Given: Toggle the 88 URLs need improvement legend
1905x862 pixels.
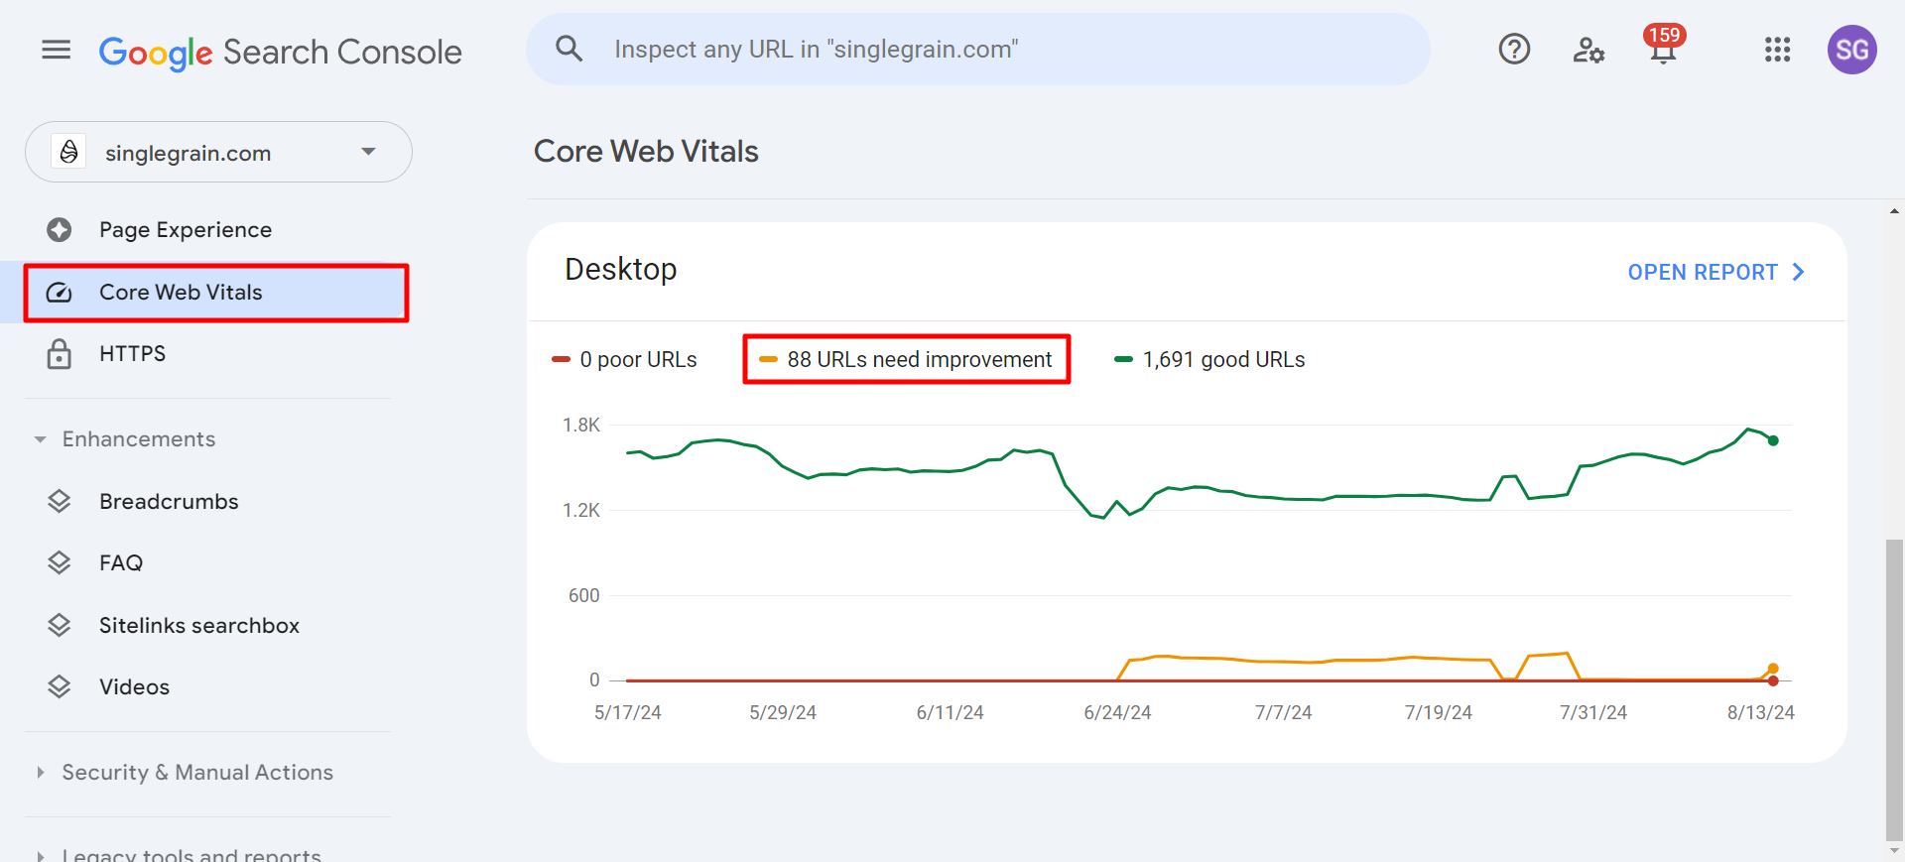Looking at the screenshot, I should coord(906,359).
